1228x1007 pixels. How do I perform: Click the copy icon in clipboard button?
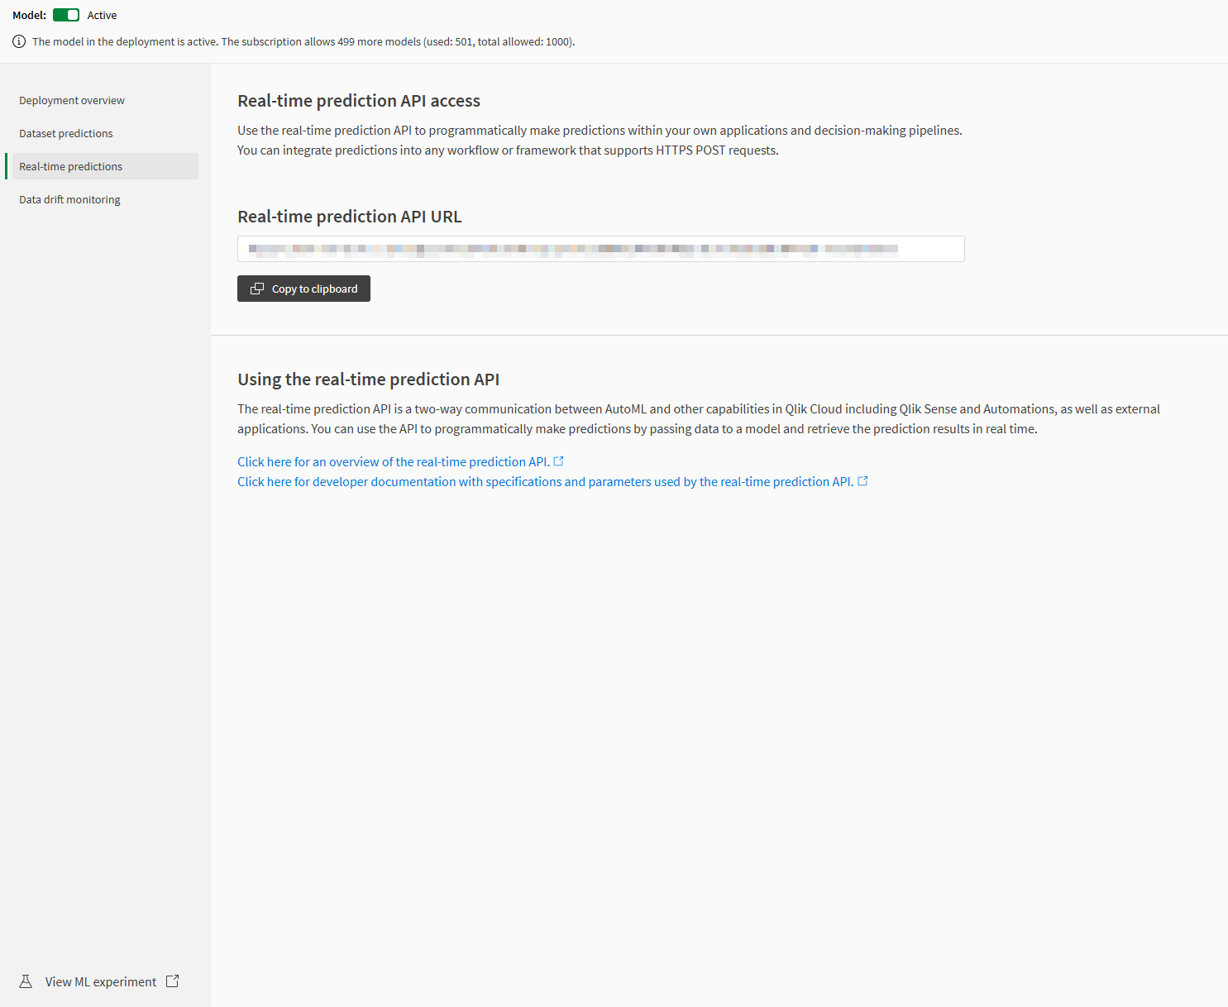[x=257, y=289]
